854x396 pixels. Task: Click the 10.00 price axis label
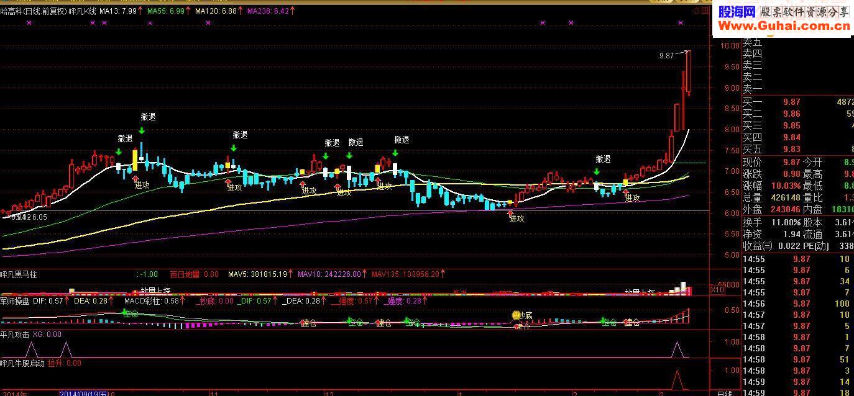pyautogui.click(x=729, y=46)
